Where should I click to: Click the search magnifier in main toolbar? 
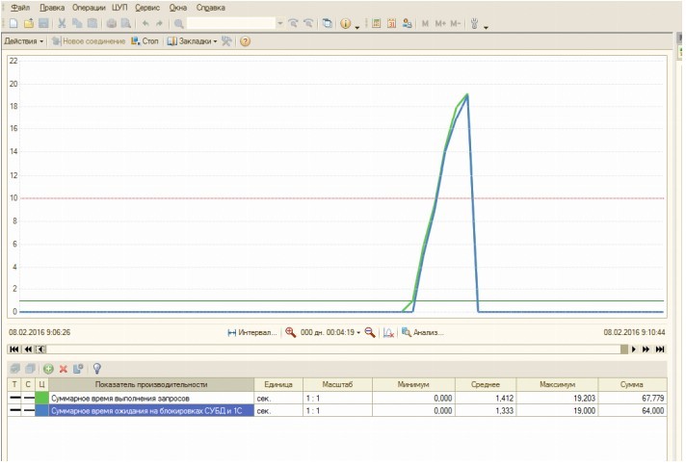[x=178, y=24]
